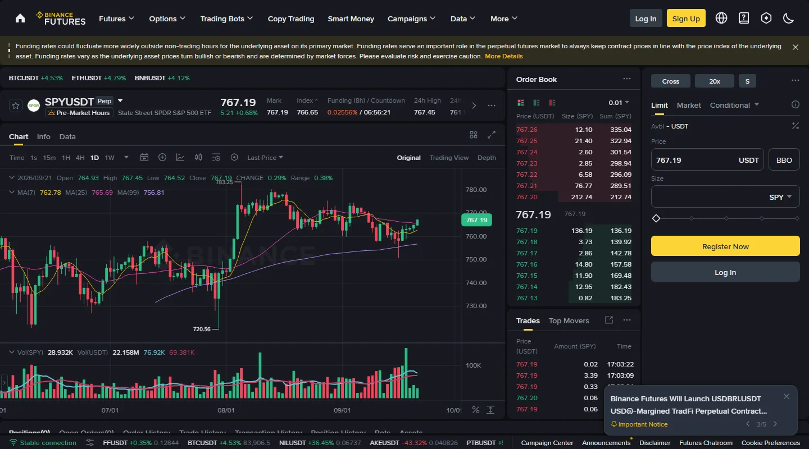Show only buy orders in order book
809x449 pixels.
[537, 103]
